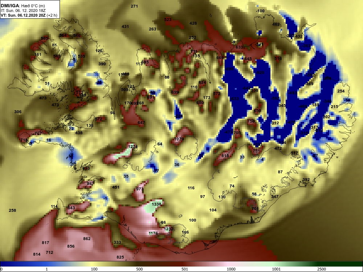Click the map value 624
363x272 pixels.
(x=202, y=82)
